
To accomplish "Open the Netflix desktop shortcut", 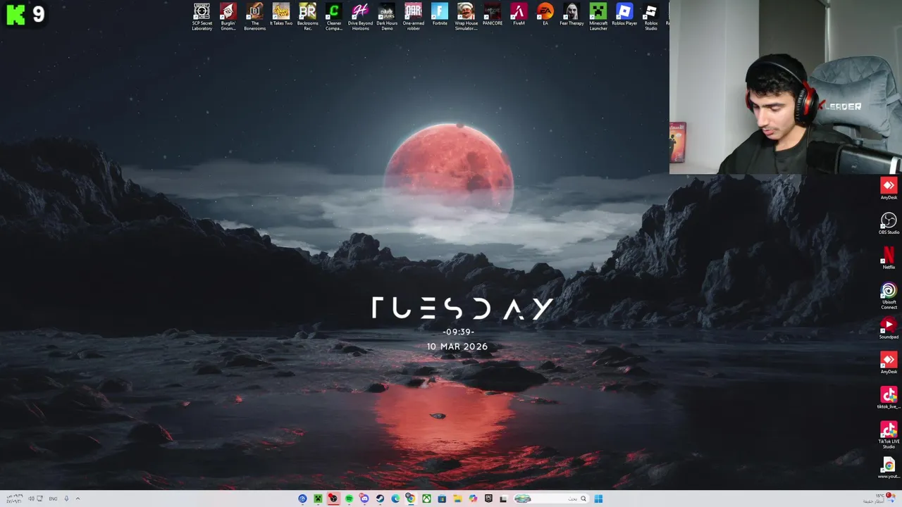I will coord(889,258).
